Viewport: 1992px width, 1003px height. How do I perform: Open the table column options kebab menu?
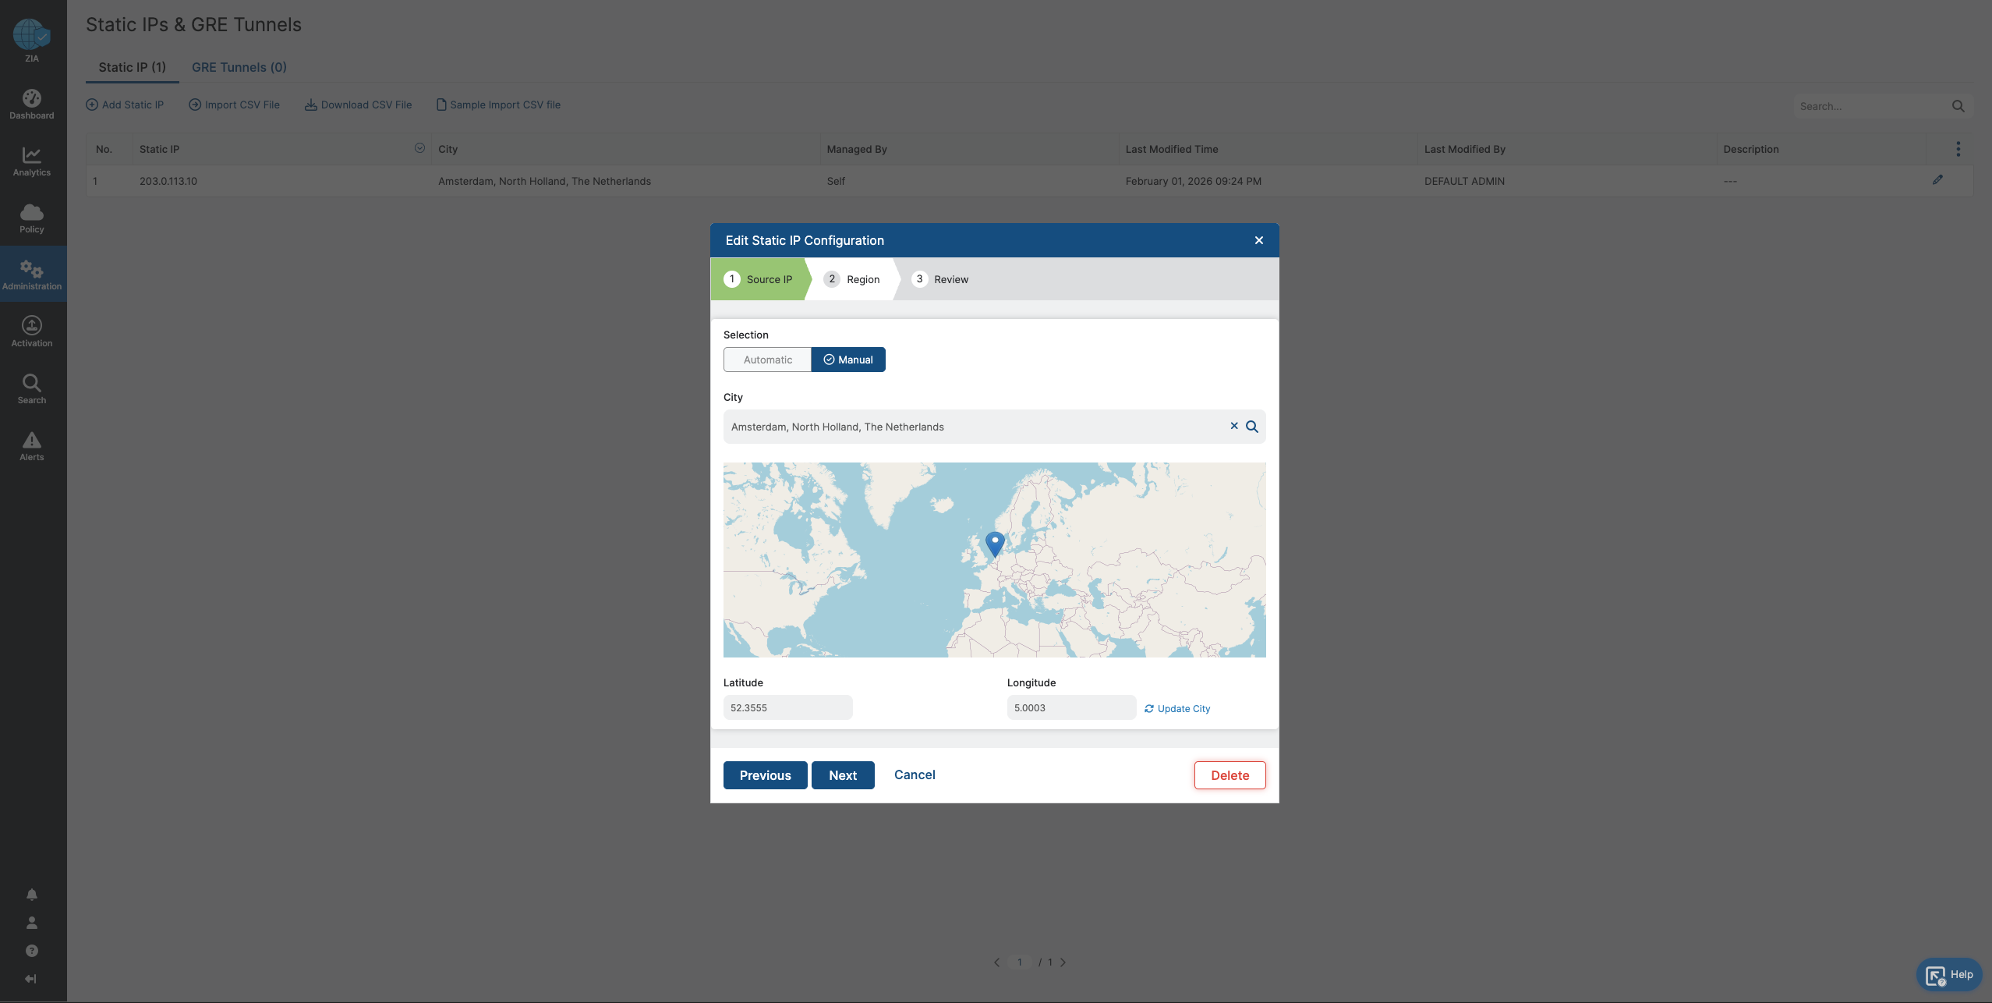click(x=1958, y=149)
